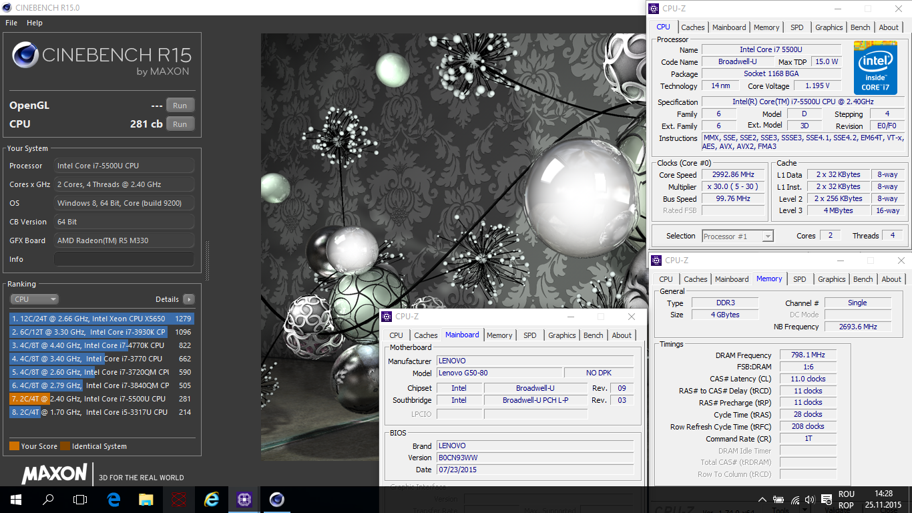Image resolution: width=912 pixels, height=513 pixels.
Task: Select the Core i5-3317U ranking row
Action: pyautogui.click(x=101, y=412)
